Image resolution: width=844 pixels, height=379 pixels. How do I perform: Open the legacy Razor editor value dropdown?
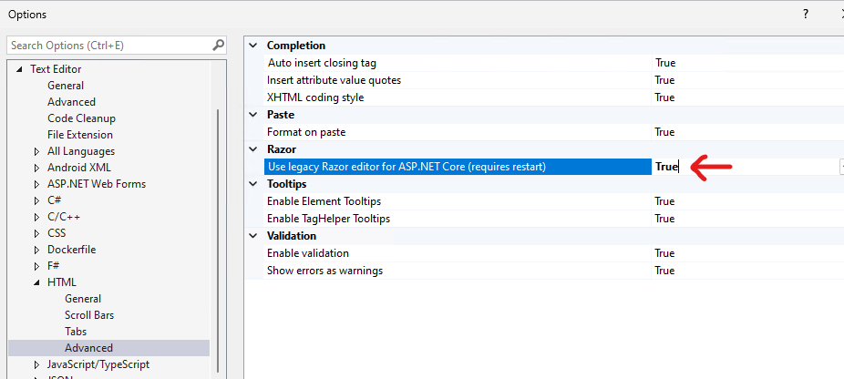point(840,167)
